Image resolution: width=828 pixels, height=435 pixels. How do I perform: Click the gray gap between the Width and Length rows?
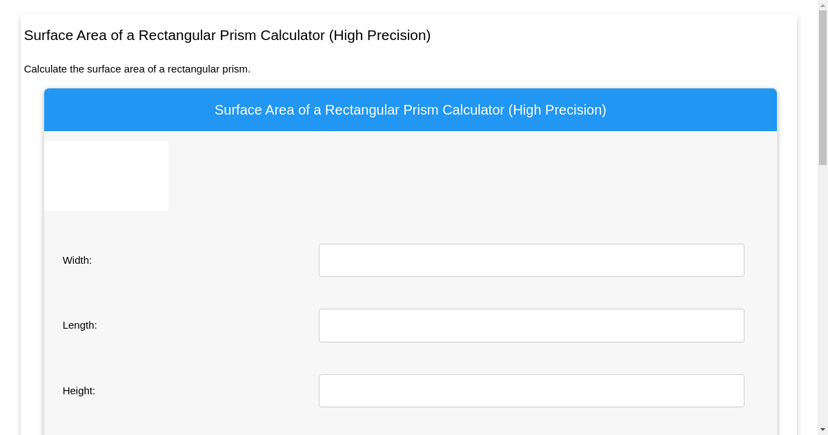click(410, 293)
